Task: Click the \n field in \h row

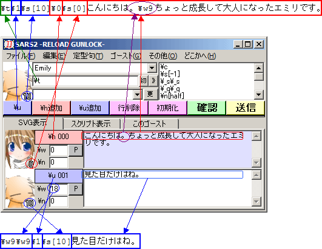Action: pyautogui.click(x=59, y=162)
